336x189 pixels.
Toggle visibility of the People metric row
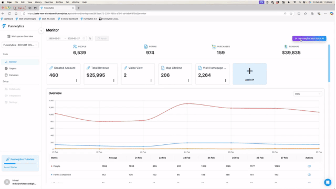(309, 166)
